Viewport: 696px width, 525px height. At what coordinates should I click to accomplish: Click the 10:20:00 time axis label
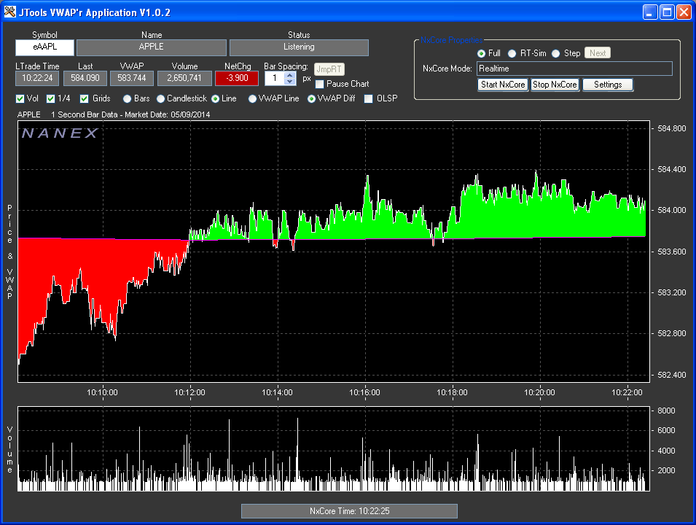(539, 392)
